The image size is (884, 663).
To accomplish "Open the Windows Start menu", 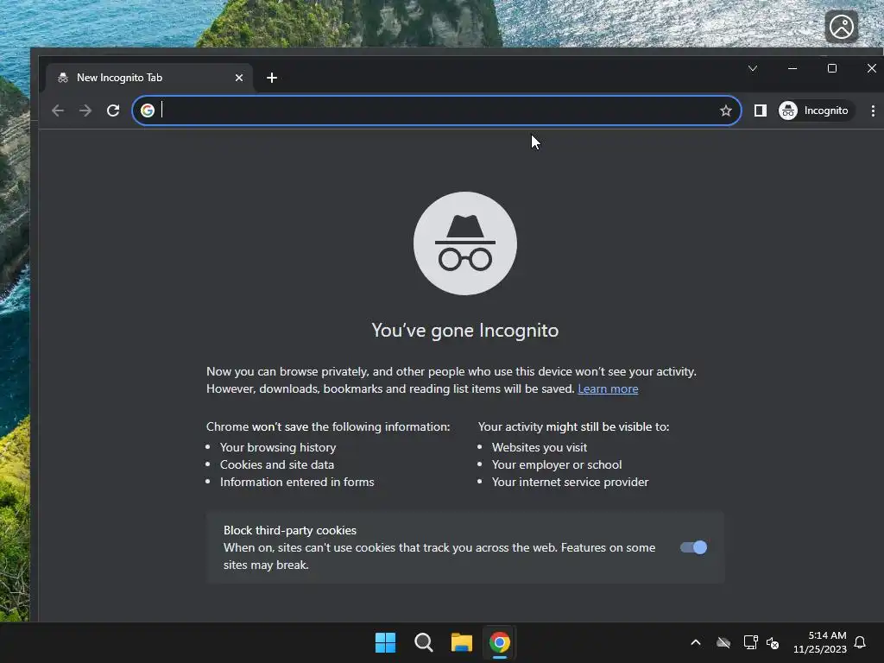I will click(386, 642).
